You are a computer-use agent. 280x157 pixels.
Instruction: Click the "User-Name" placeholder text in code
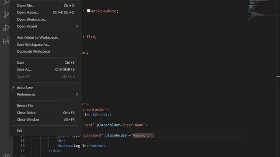pyautogui.click(x=134, y=125)
